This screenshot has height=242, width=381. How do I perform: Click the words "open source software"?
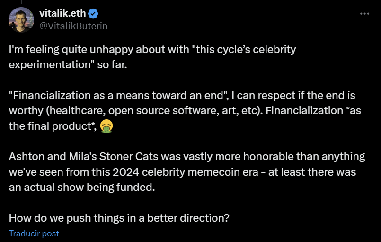162,111
